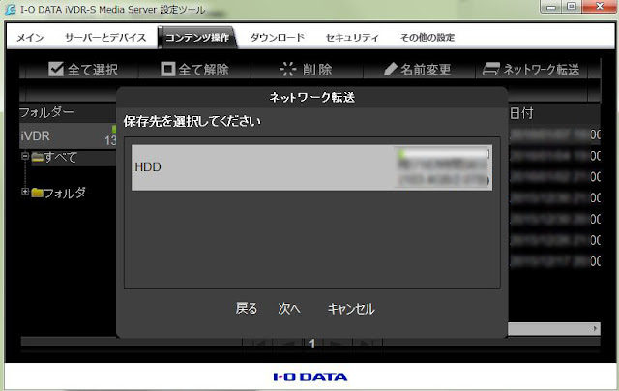Select the すべて folder
The width and height of the screenshot is (619, 391).
point(54,157)
